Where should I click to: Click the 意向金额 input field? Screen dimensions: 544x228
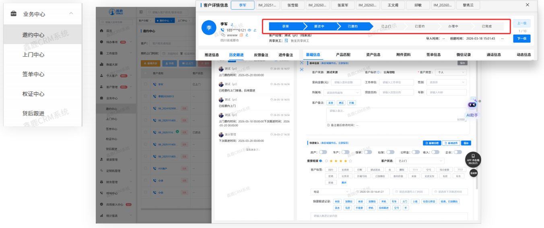(346, 82)
